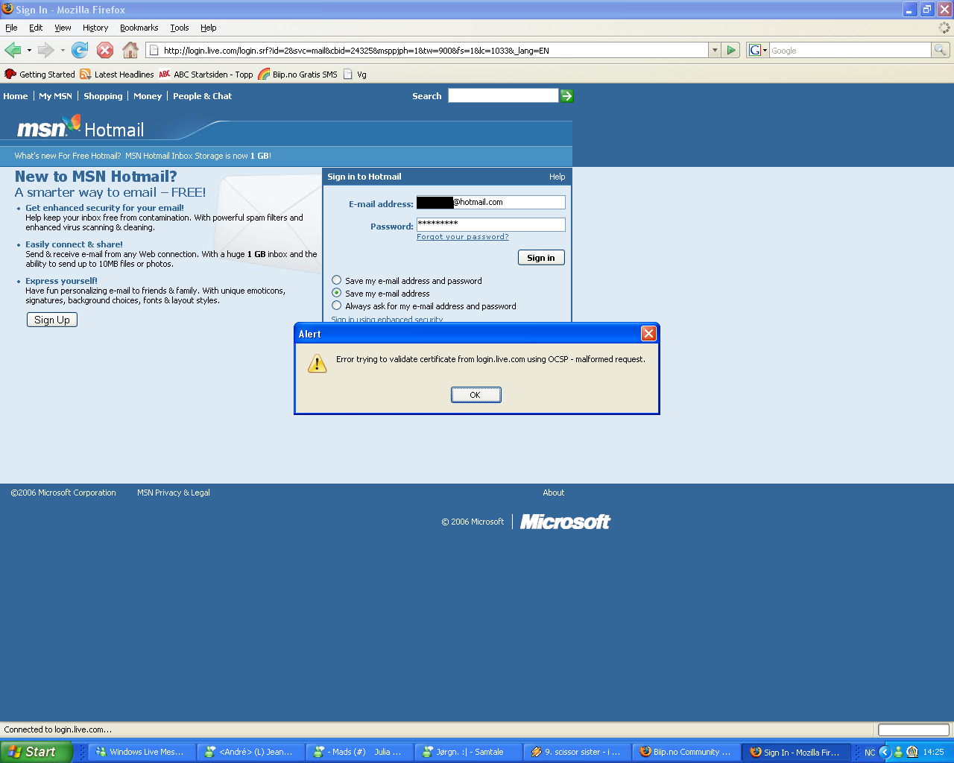Screen dimensions: 954x763
Task: Switch to André chat taskbar window
Action: tap(252, 752)
